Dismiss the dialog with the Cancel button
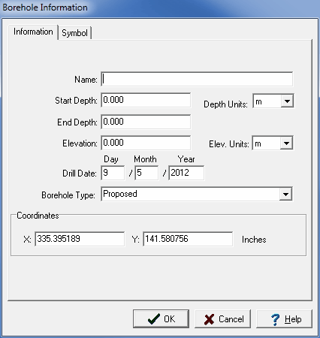Image resolution: width=320 pixels, height=338 pixels. click(x=222, y=319)
